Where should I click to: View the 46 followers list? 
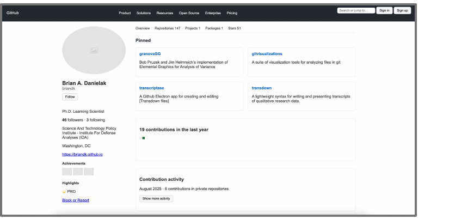pos(72,120)
